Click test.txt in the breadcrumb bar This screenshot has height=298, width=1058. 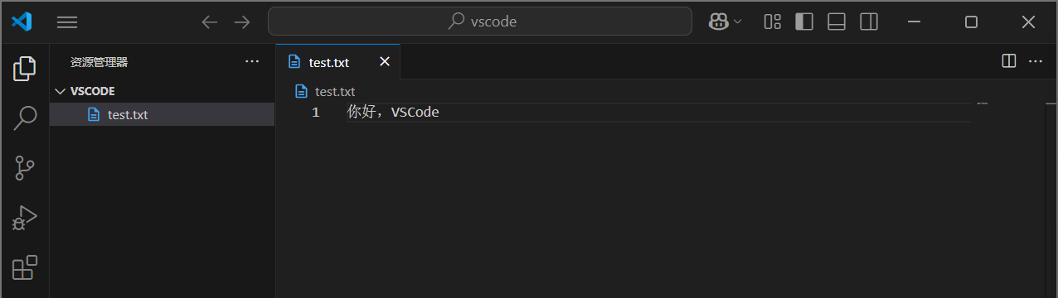click(x=335, y=92)
